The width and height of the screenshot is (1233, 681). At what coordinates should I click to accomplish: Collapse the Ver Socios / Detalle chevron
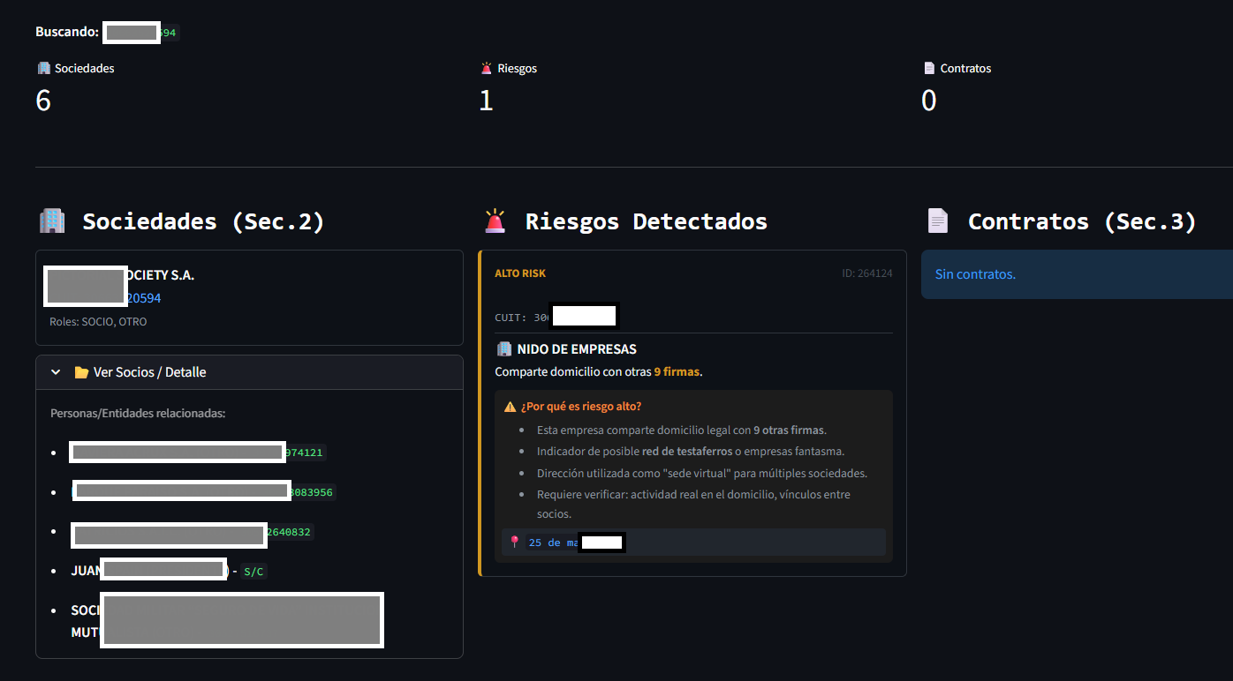(56, 372)
